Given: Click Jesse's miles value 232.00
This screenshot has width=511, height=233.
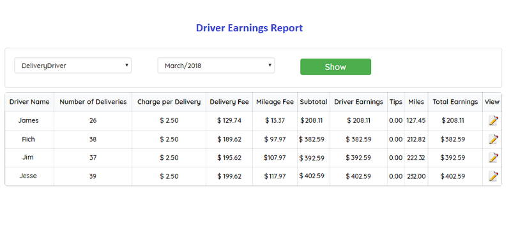Looking at the screenshot, I should (x=416, y=176).
